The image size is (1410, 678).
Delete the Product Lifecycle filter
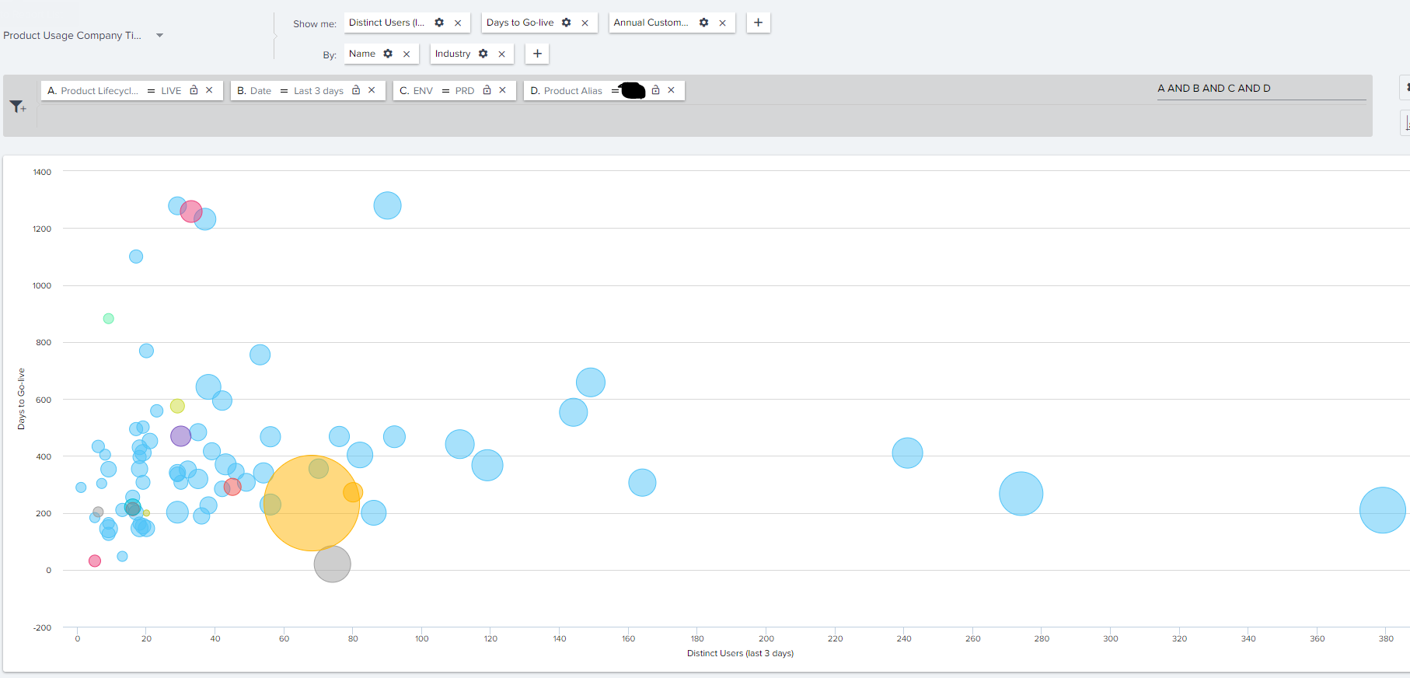209,90
